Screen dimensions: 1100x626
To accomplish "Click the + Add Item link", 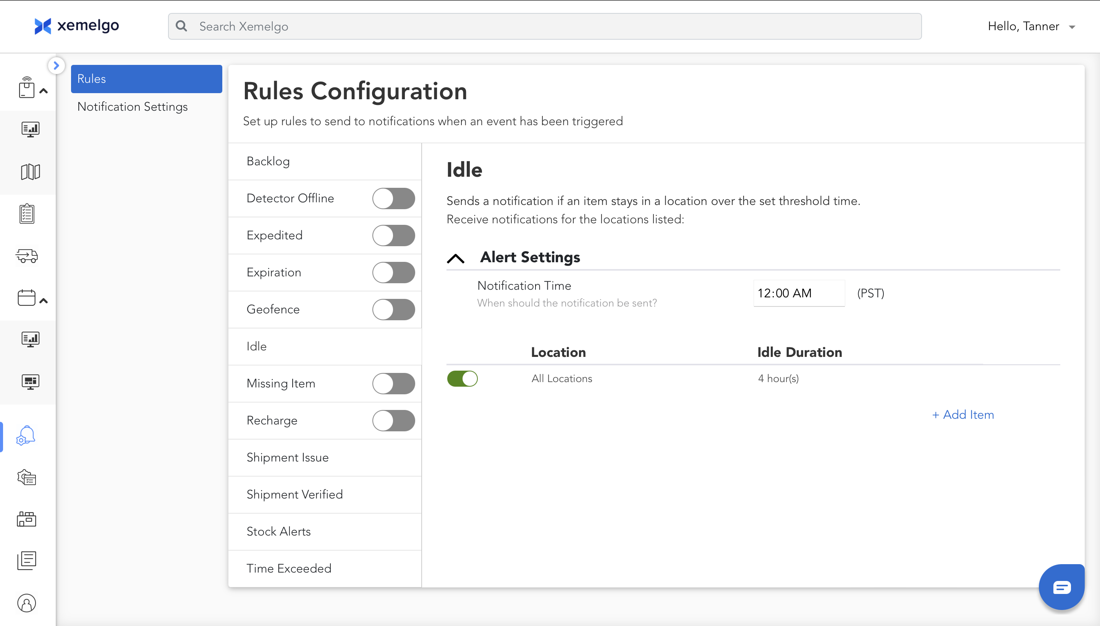I will click(x=963, y=415).
